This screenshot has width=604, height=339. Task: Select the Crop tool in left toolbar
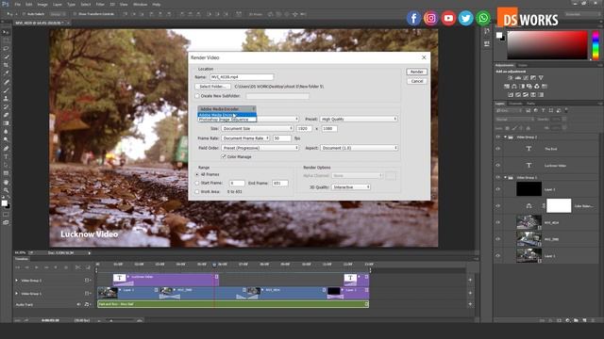coord(6,65)
